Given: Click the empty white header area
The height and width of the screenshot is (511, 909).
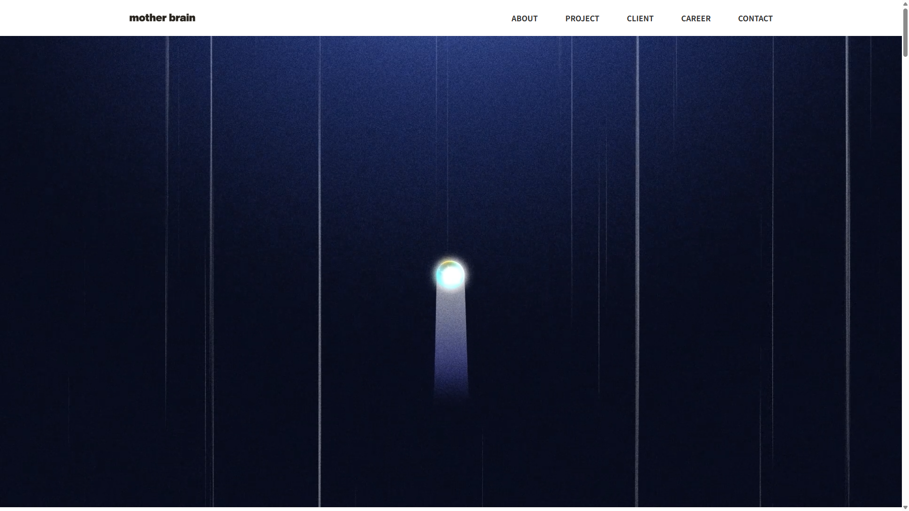Looking at the screenshot, I should click(x=350, y=18).
